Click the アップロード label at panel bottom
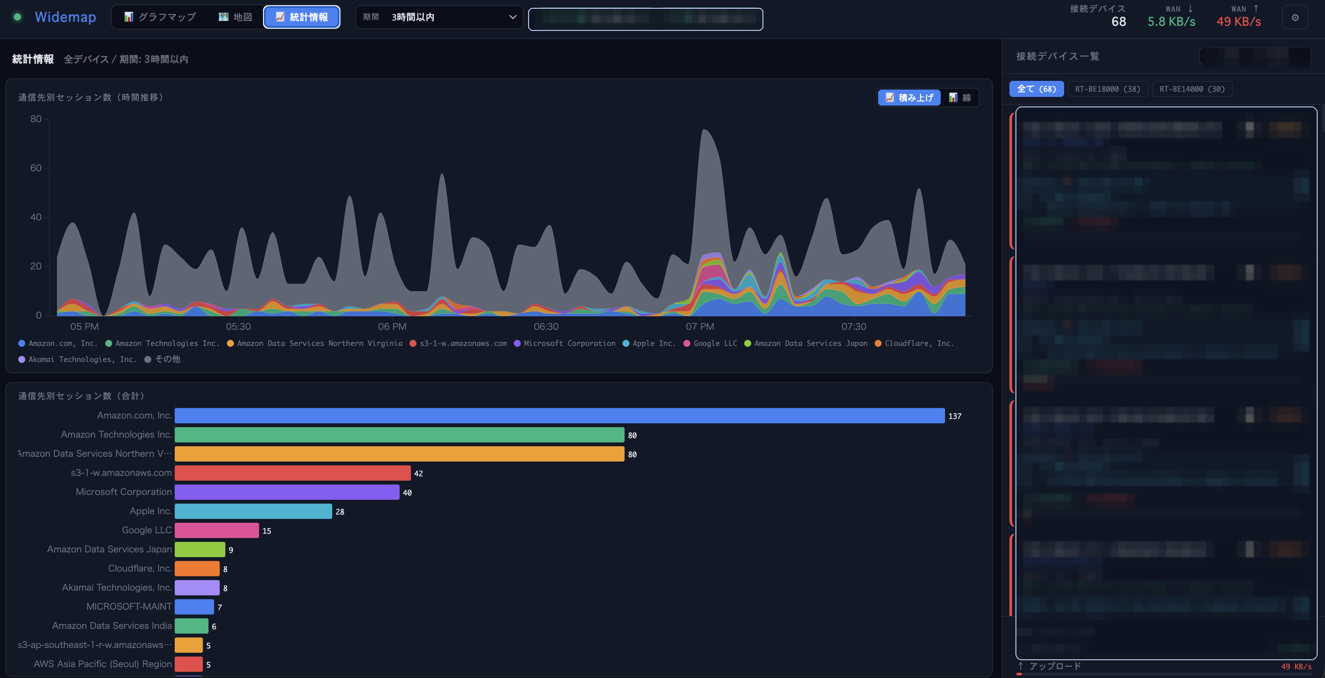This screenshot has width=1325, height=678. [1055, 666]
